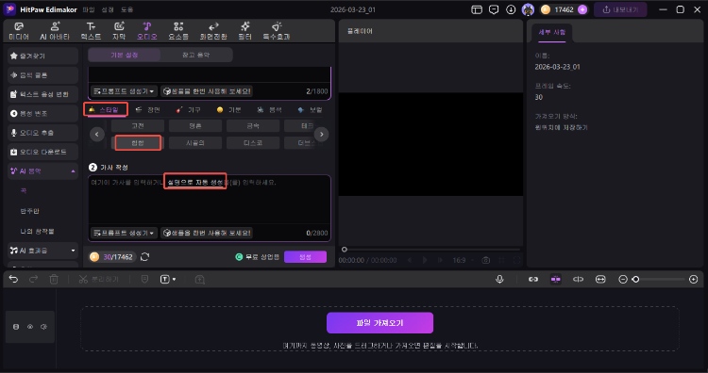Screen dimensions: 708x373
Task: Choose the 디스코 style genre
Action: coord(253,143)
